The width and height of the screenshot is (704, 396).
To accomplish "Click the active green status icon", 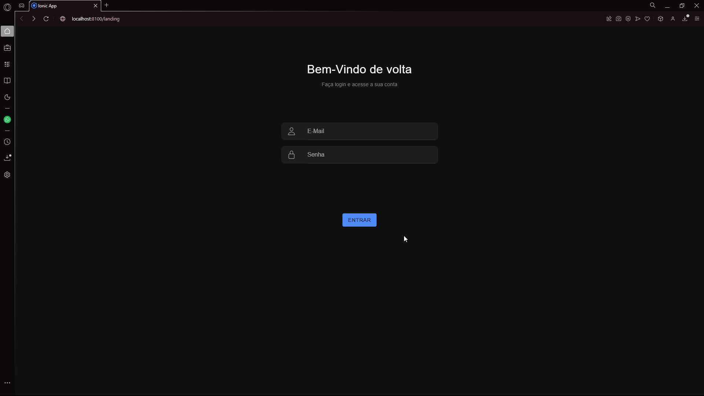I will (x=7, y=120).
